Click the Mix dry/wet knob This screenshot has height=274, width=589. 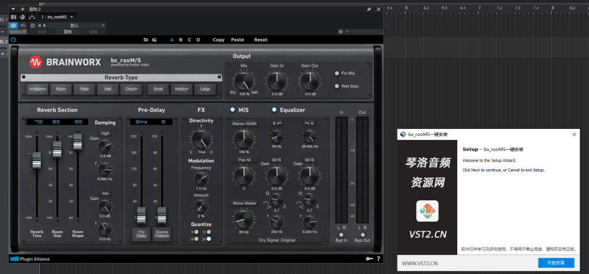click(244, 81)
